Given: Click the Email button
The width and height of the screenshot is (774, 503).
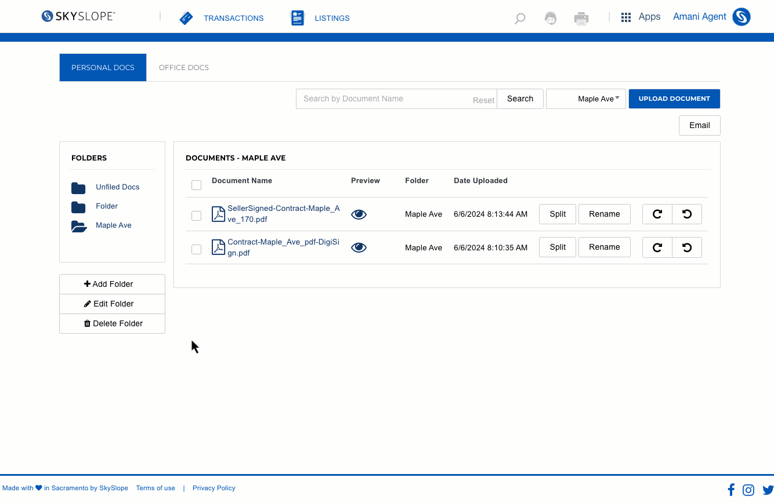Looking at the screenshot, I should [700, 125].
